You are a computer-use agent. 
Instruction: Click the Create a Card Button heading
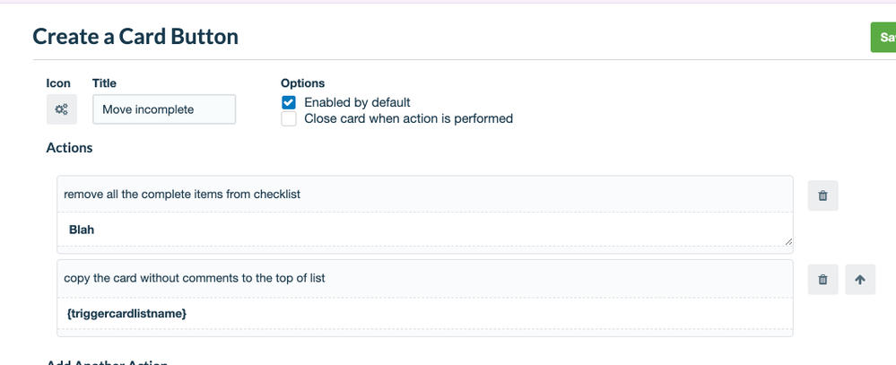(x=135, y=37)
